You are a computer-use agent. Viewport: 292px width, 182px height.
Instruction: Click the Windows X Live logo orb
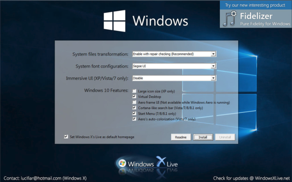122,163
